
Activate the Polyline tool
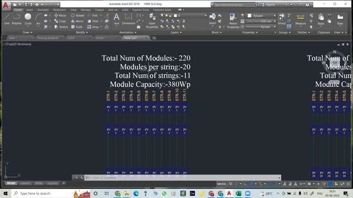point(17,19)
